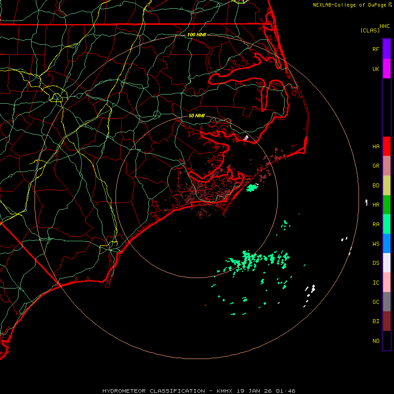This screenshot has height=394, width=394.
Task: Click the HA red legend swatch
Action: click(387, 146)
